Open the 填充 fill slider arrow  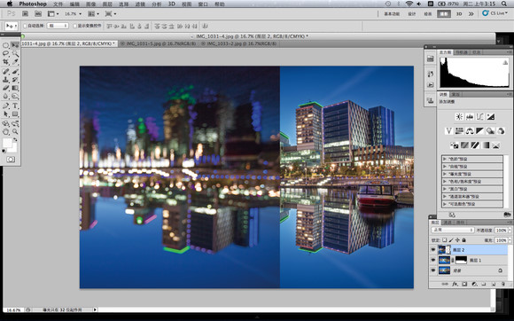click(x=510, y=240)
